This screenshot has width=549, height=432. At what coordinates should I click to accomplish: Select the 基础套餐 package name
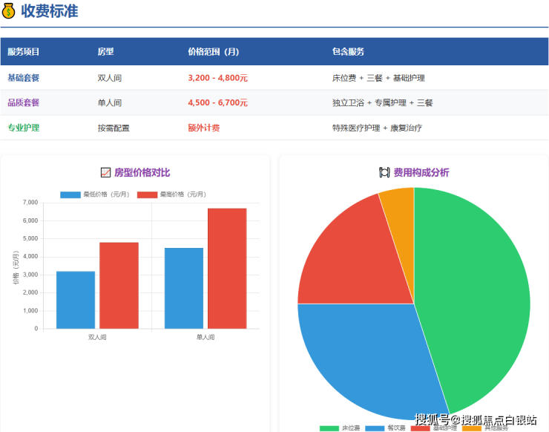click(24, 78)
